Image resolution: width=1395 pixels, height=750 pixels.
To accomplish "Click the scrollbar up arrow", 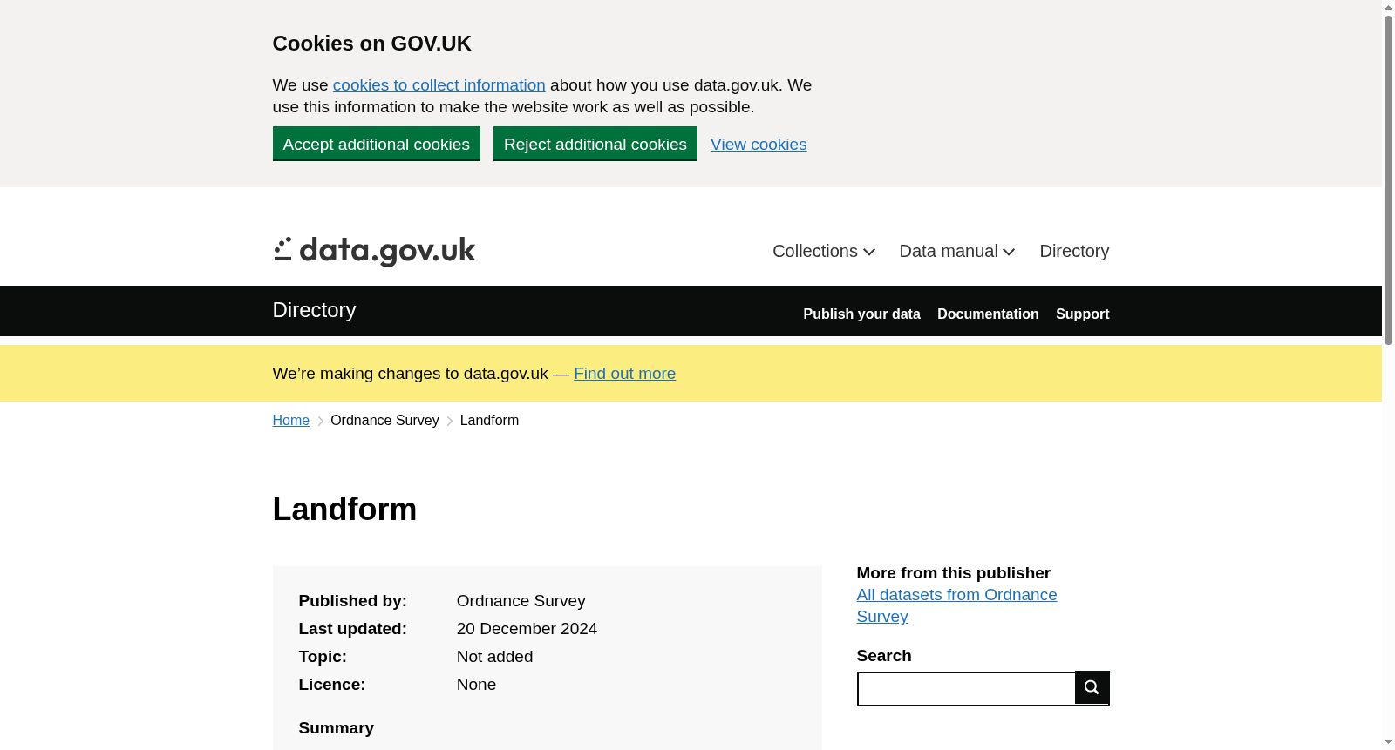I will pyautogui.click(x=1388, y=7).
